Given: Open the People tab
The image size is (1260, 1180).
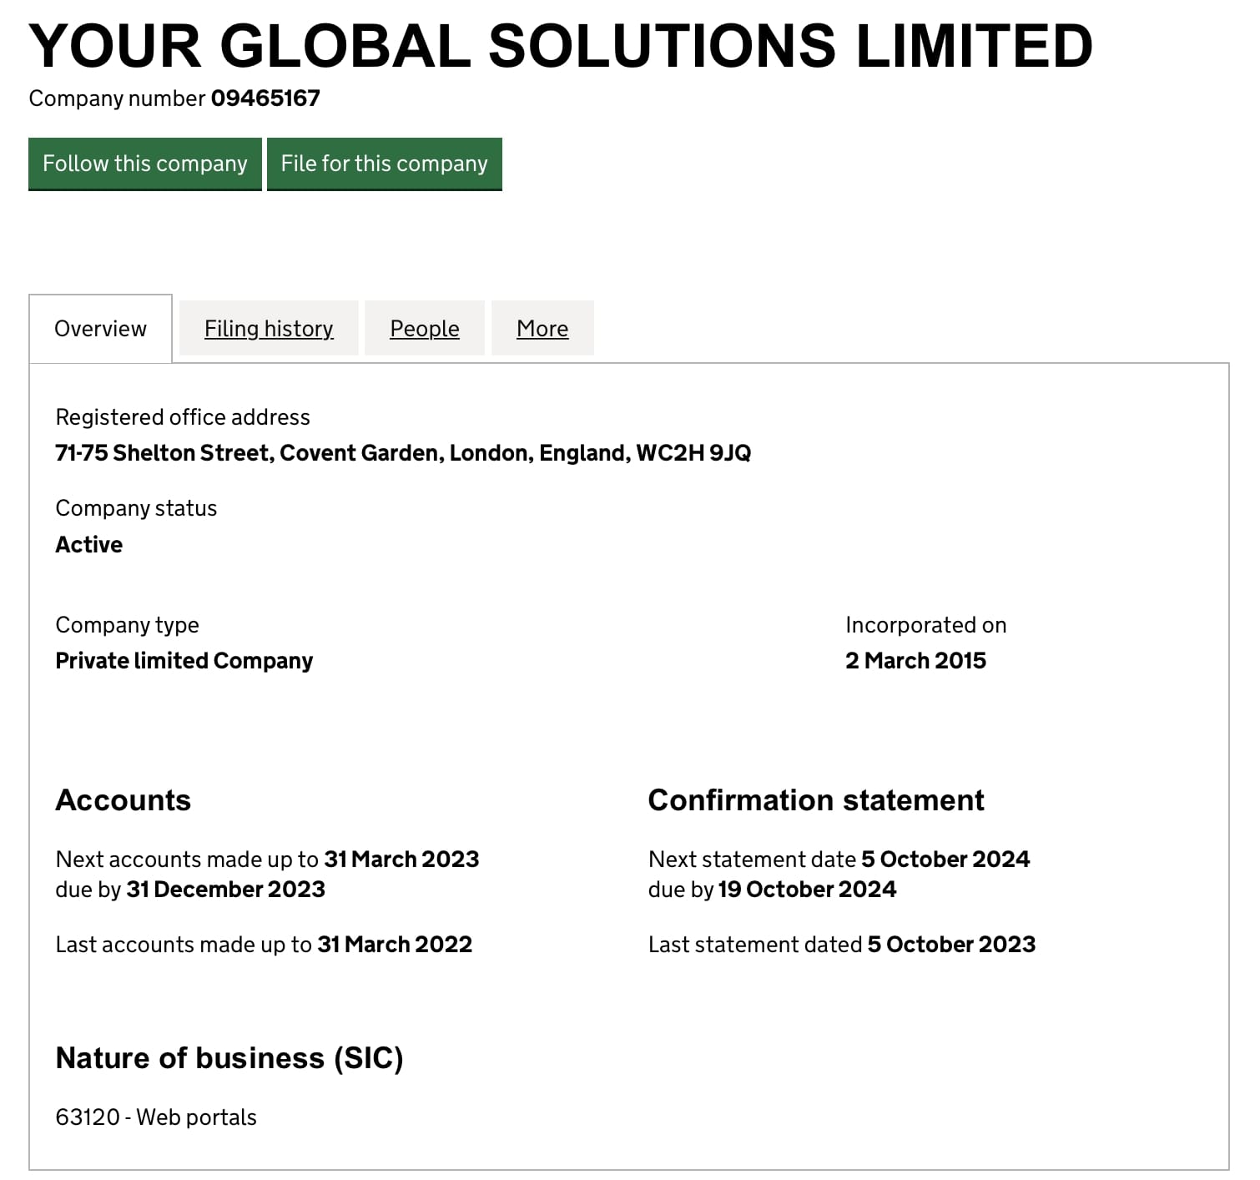Looking at the screenshot, I should [425, 329].
